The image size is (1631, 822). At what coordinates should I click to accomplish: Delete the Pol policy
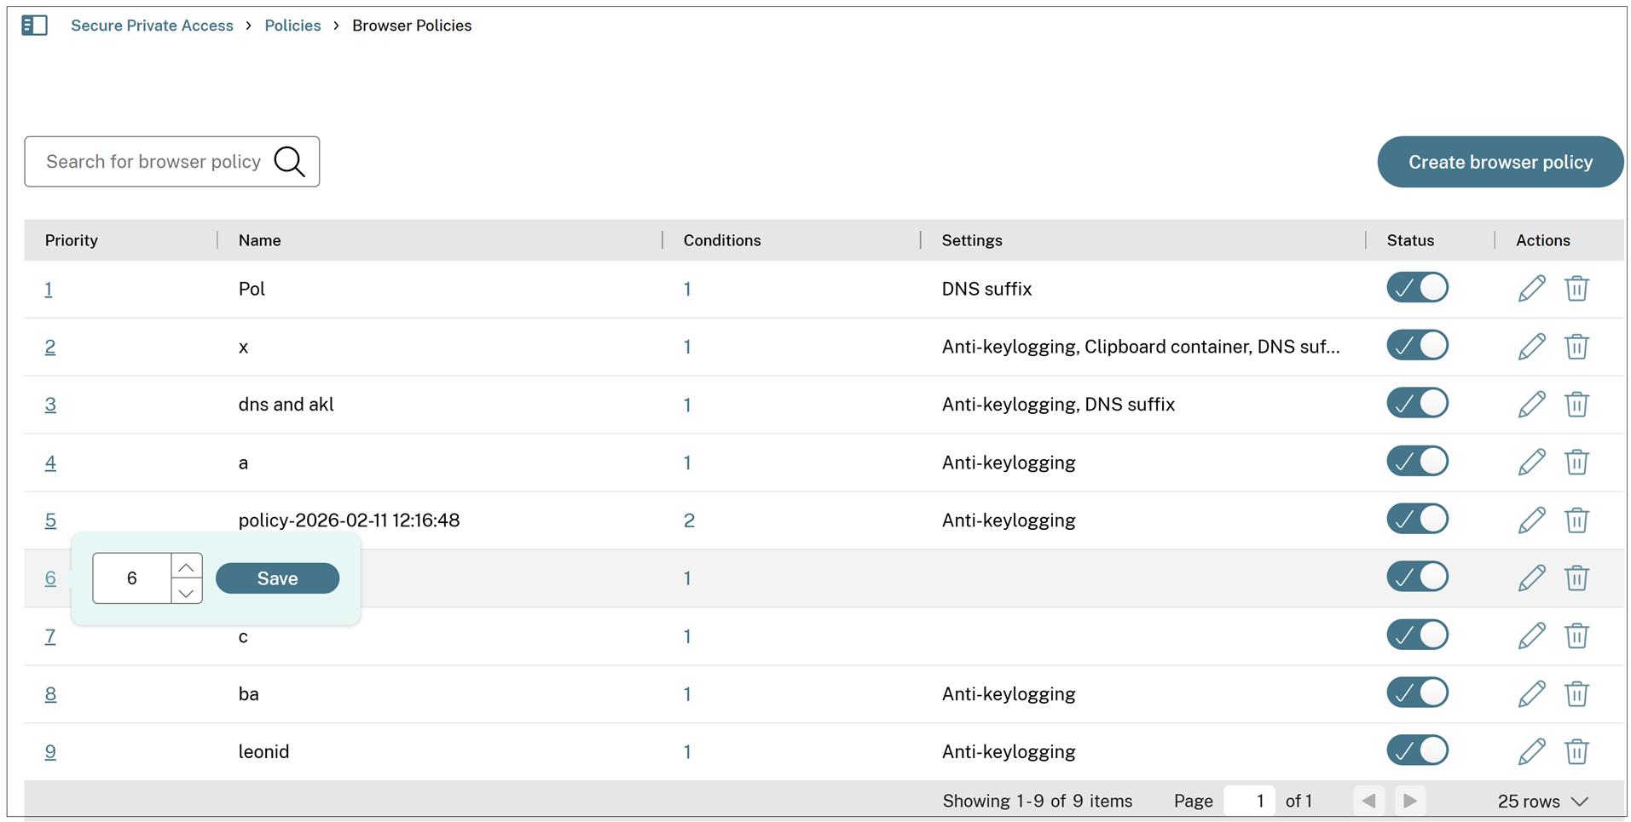click(1576, 289)
